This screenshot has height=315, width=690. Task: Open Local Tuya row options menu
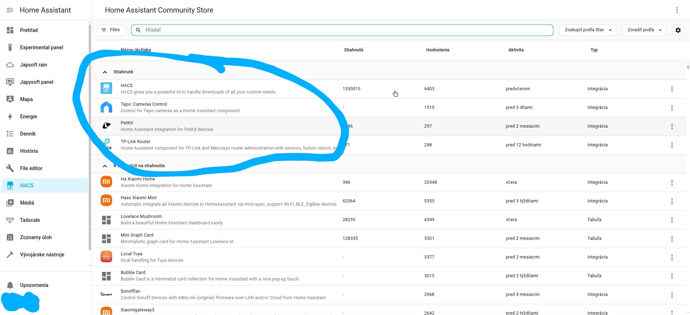[x=672, y=257]
